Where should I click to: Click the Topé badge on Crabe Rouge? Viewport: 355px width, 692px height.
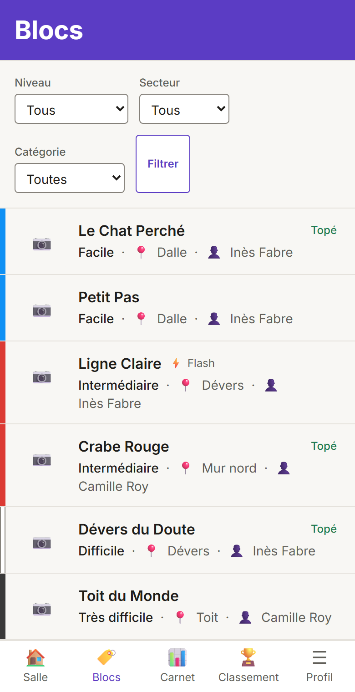(x=324, y=446)
